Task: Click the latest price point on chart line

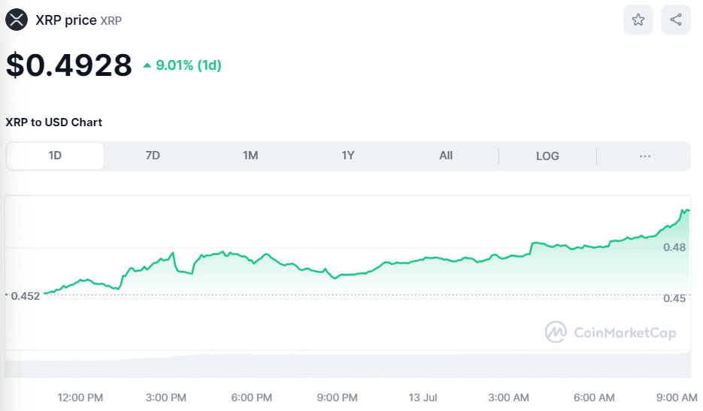Action: point(689,210)
